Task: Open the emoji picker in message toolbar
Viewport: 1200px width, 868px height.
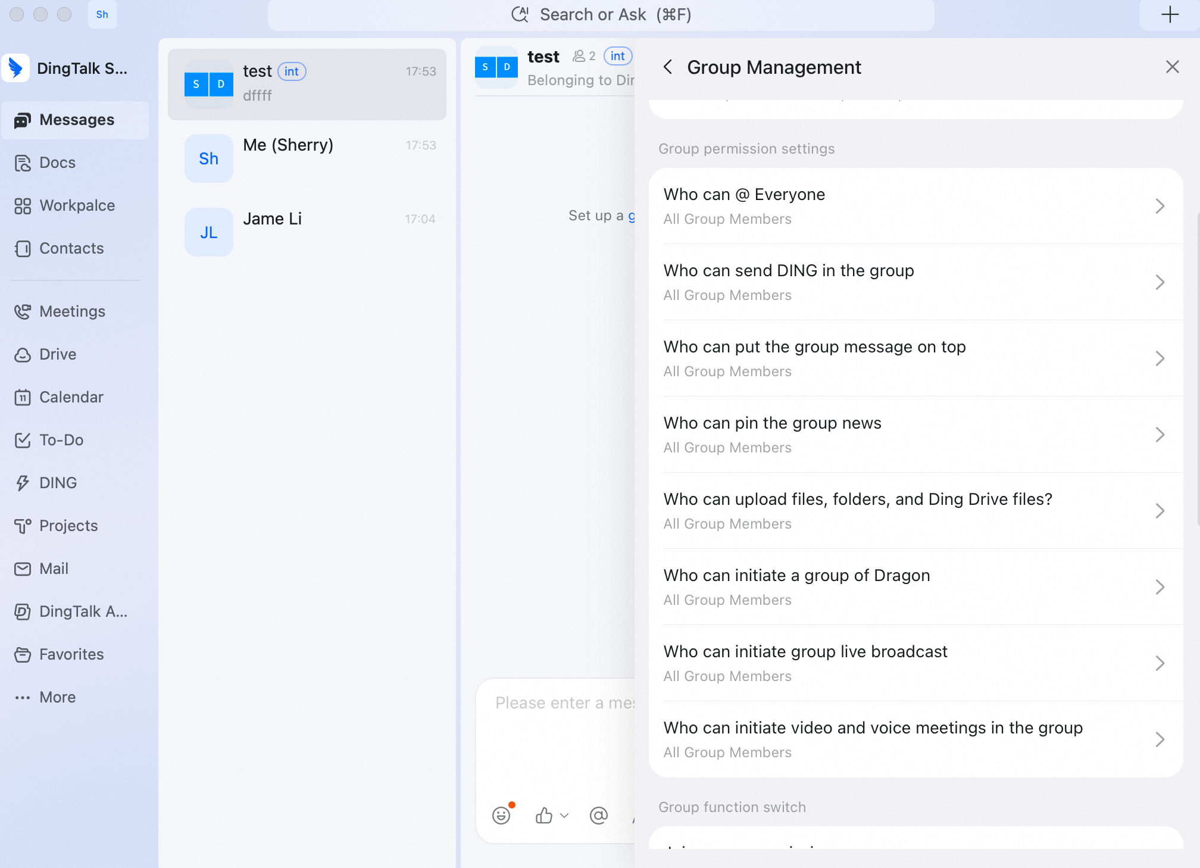Action: pos(501,815)
